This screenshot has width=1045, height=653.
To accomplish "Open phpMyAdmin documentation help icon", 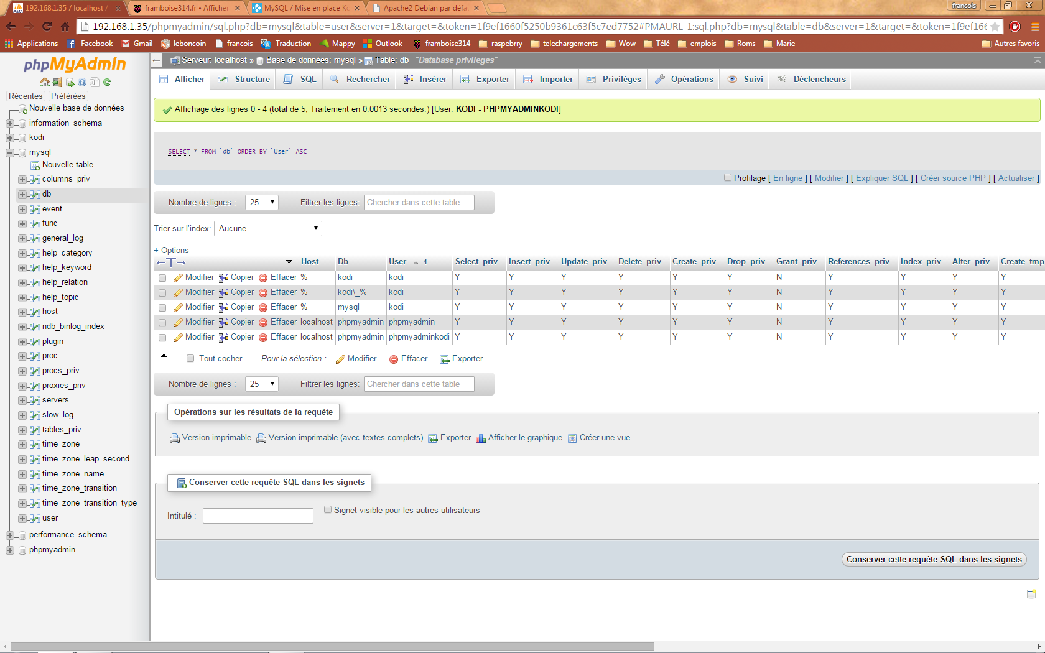I will point(82,82).
